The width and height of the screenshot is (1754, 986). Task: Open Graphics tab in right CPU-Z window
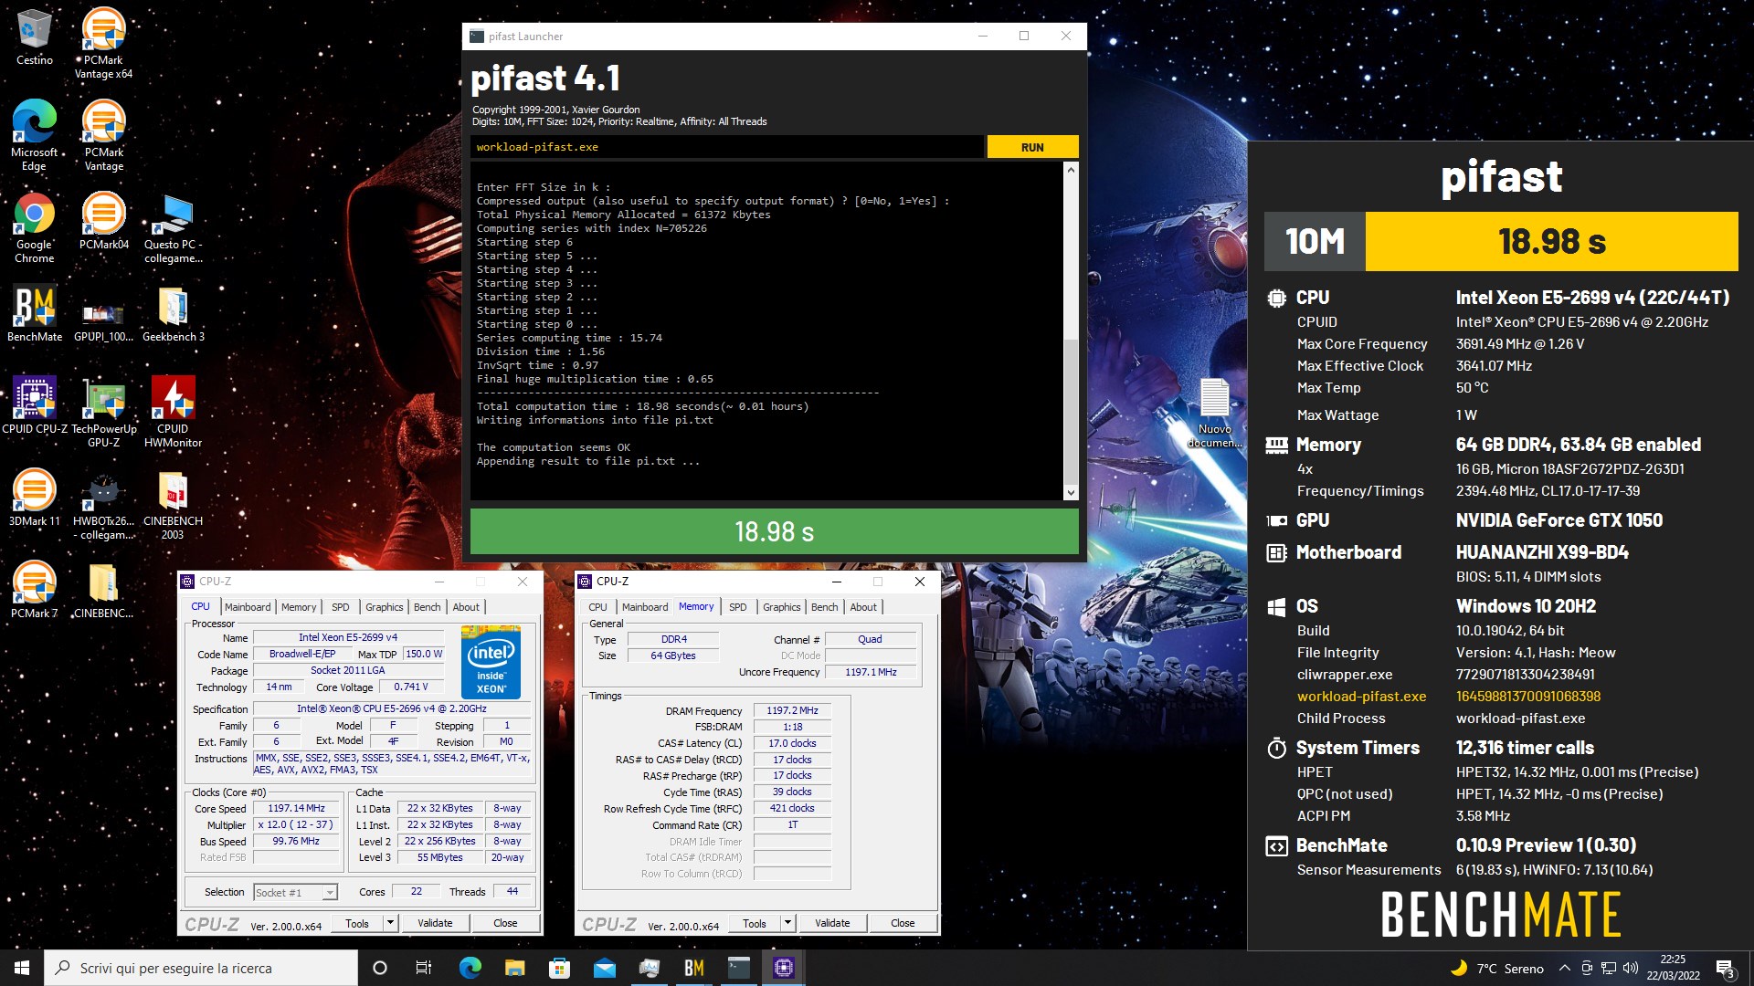(x=782, y=607)
